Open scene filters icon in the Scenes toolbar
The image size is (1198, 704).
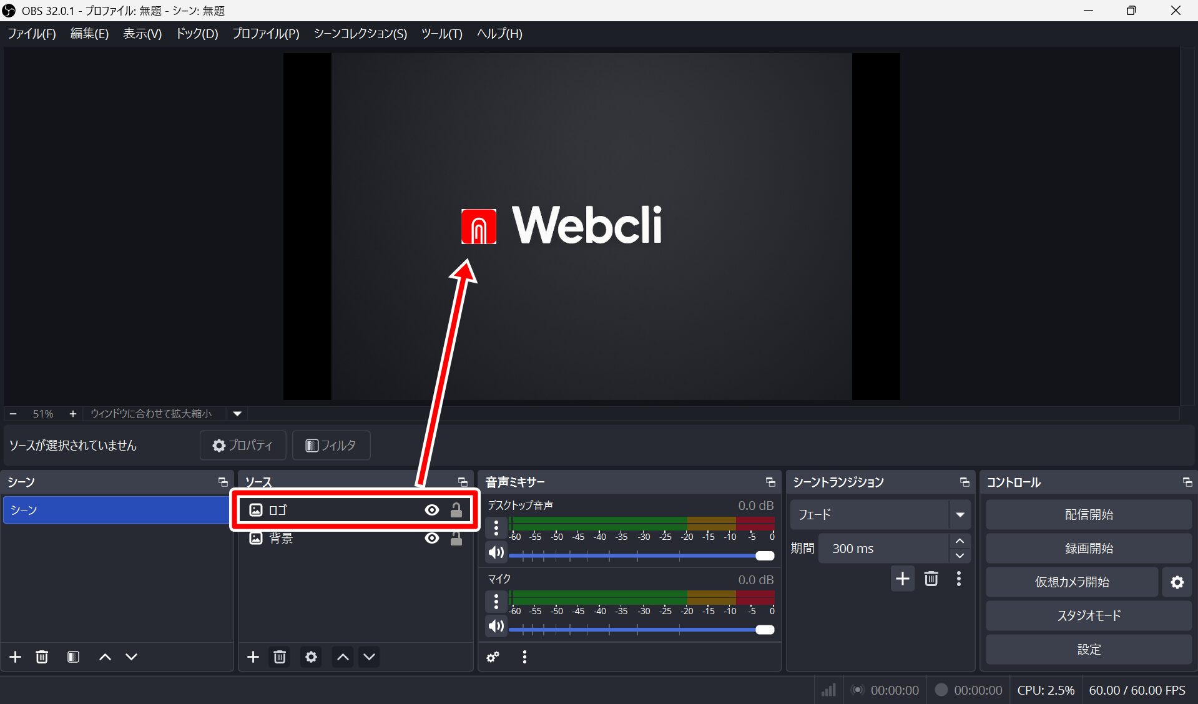(x=73, y=657)
